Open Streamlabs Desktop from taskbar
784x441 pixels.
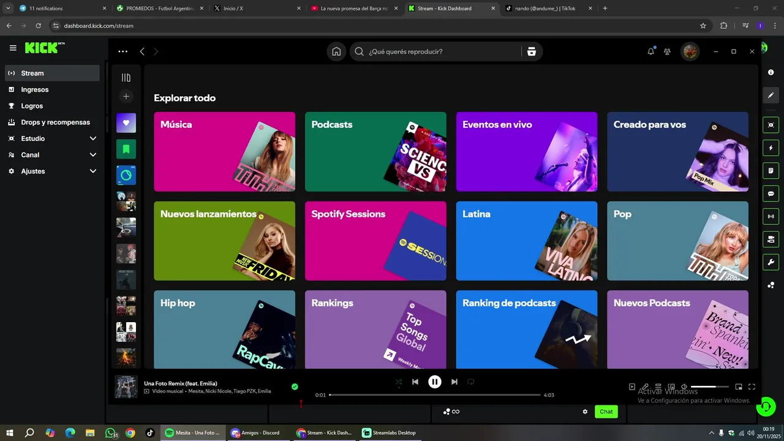pos(389,432)
